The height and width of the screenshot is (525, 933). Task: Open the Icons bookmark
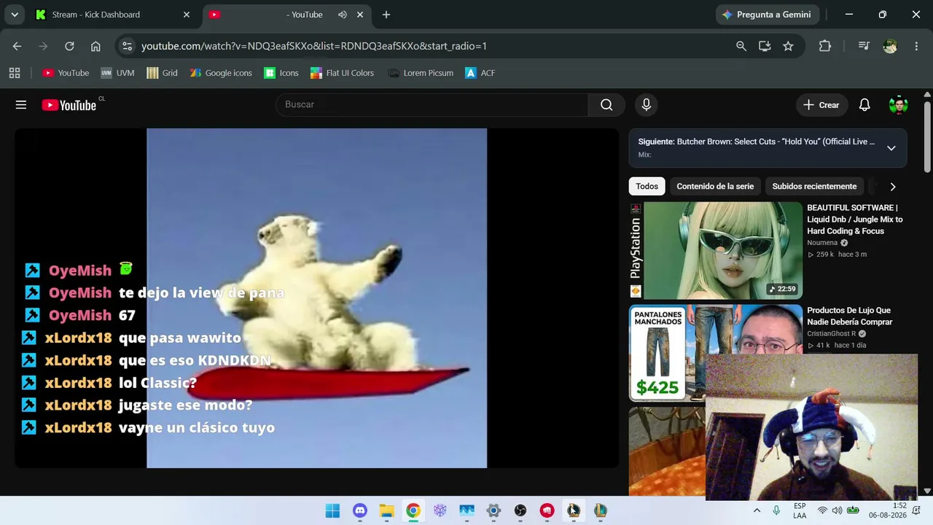[x=281, y=73]
